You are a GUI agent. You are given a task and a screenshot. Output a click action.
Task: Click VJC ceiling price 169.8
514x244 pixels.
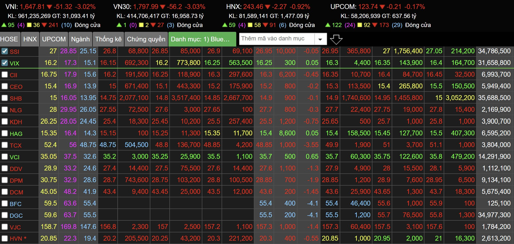tap(69, 227)
